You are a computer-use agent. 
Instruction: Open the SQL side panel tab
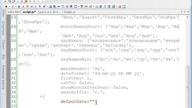(3, 57)
